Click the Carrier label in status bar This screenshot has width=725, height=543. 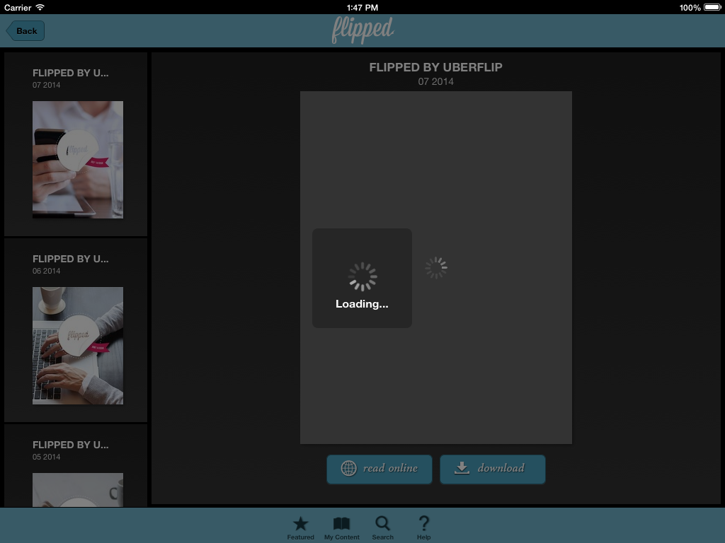pos(18,7)
